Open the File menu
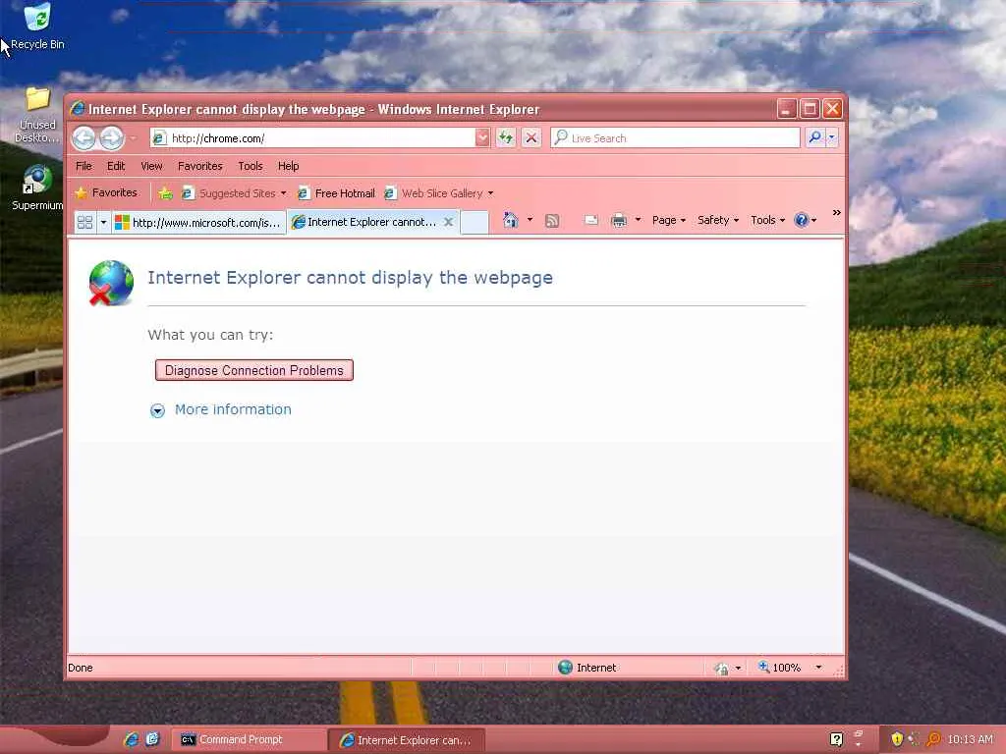The image size is (1006, 754). pos(84,166)
